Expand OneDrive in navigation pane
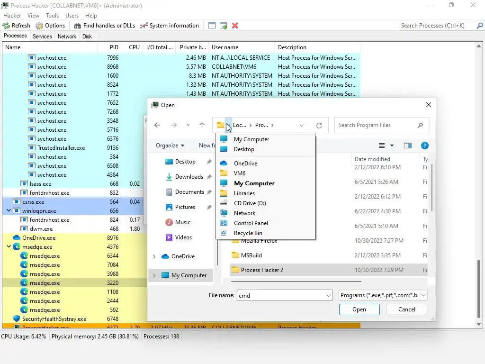 click(154, 256)
